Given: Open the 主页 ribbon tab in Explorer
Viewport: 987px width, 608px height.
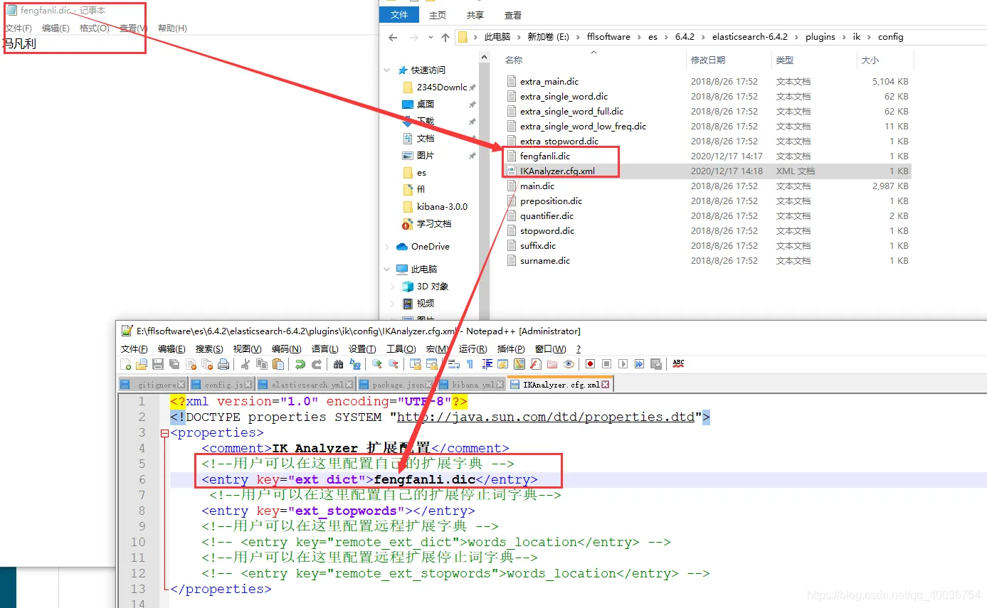Looking at the screenshot, I should pyautogui.click(x=438, y=15).
